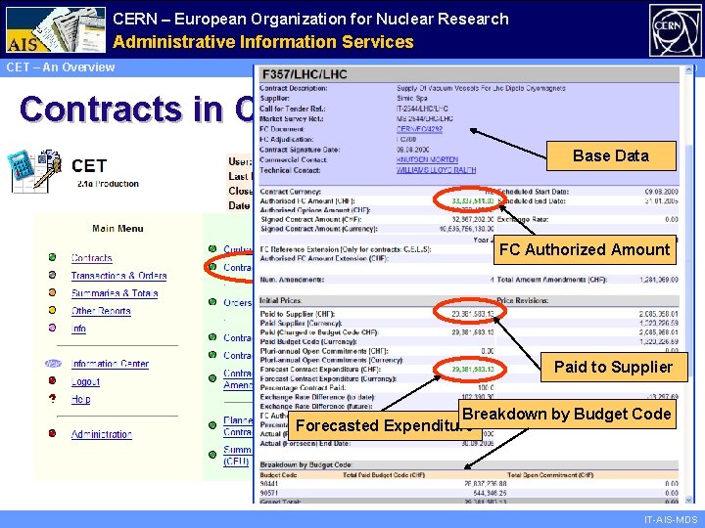Click the Total Amount Amendments value

coord(659,280)
